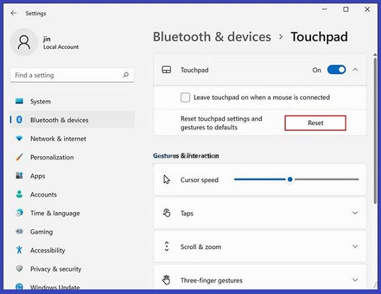The width and height of the screenshot is (381, 294).
Task: Click the Privacy & security shield icon
Action: tap(19, 269)
